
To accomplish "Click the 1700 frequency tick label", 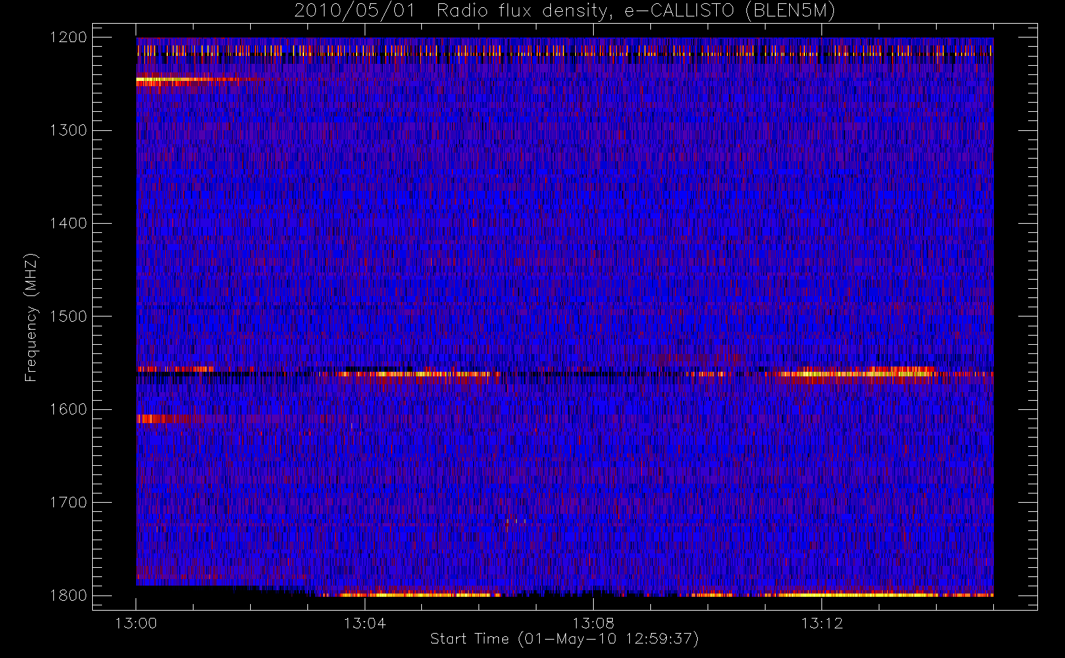I will tap(68, 502).
